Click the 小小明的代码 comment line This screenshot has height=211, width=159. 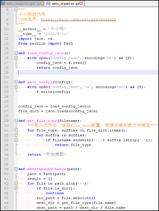(x=32, y=14)
